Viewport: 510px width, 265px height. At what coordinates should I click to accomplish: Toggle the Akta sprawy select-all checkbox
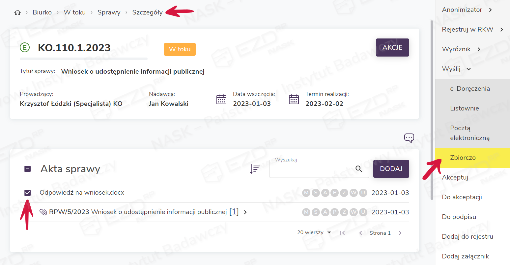(x=28, y=169)
